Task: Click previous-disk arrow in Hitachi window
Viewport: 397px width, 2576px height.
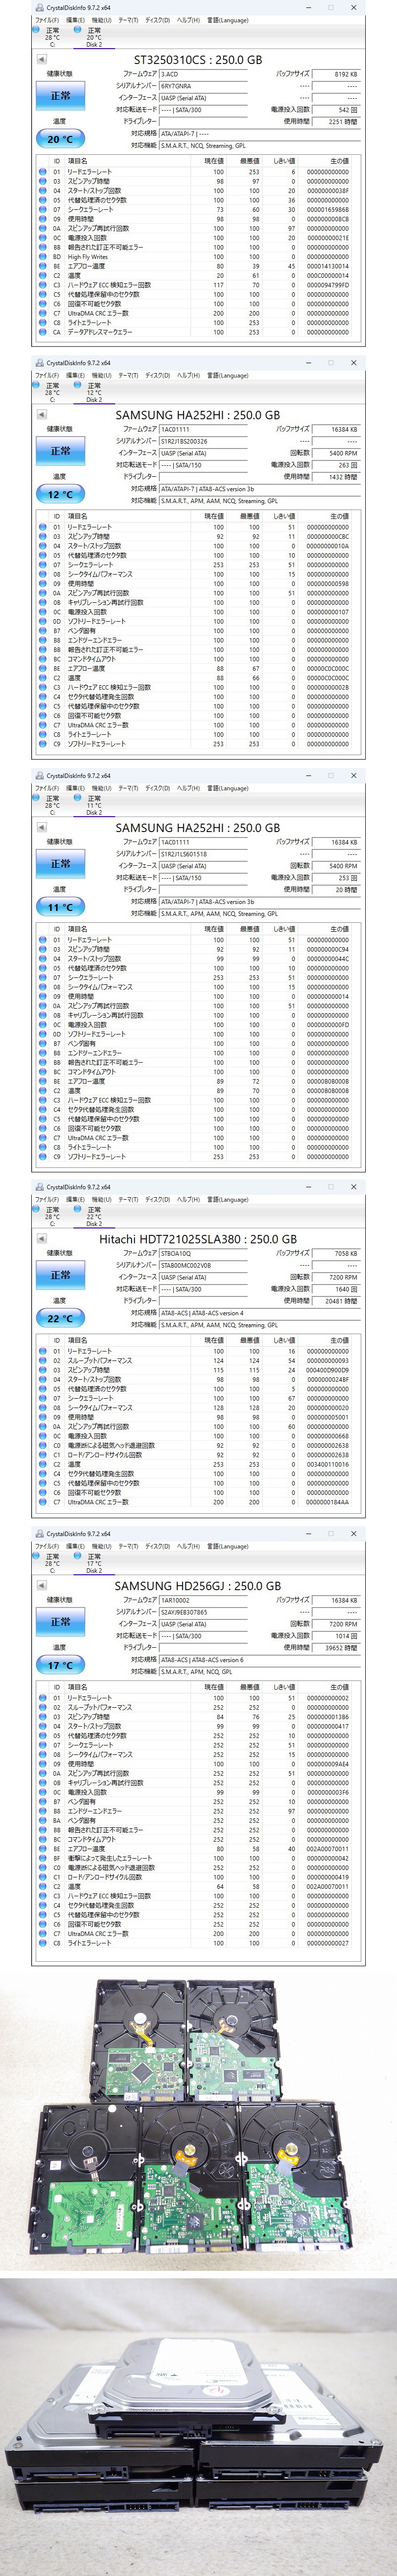Action: [x=41, y=1239]
